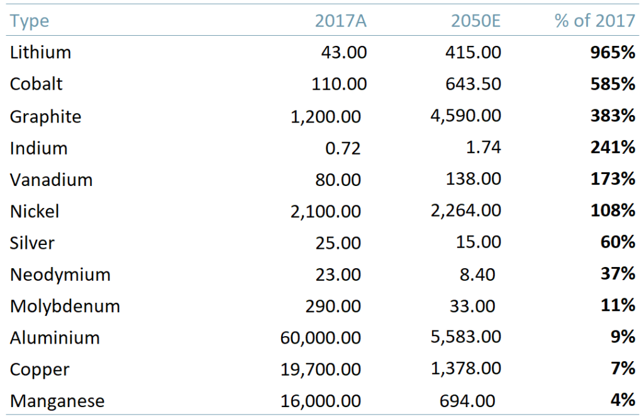Select Copper's 2050E value 1,378.00
Screen dimensions: 644x419
point(467,369)
